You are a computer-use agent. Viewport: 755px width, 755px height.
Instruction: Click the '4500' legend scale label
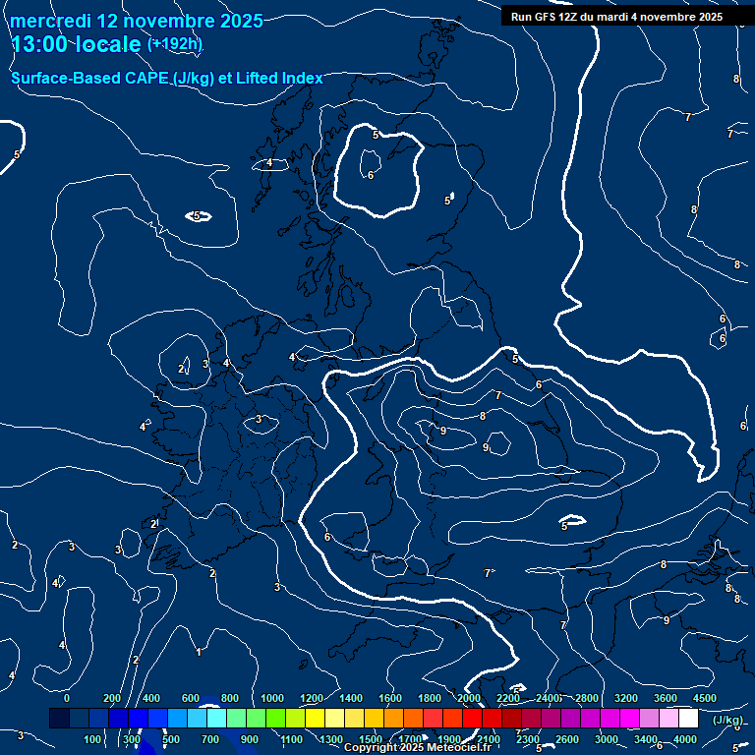(x=705, y=698)
